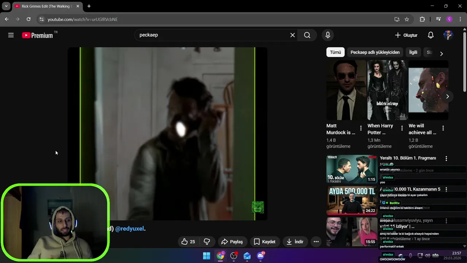Open media controls icon in Chrome toolbar

click(439, 19)
